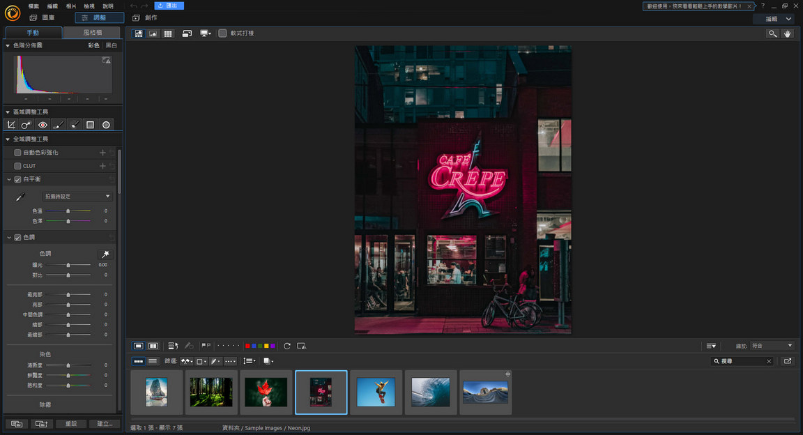Click the rotate photo icon in top toolbar
The height and width of the screenshot is (435, 803).
[x=187, y=33]
